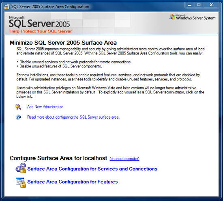Image resolution: width=223 pixels, height=201 pixels.
Task: Click the Minimize SQL Server 2005 Surface Area heading
Action: pyautogui.click(x=63, y=43)
